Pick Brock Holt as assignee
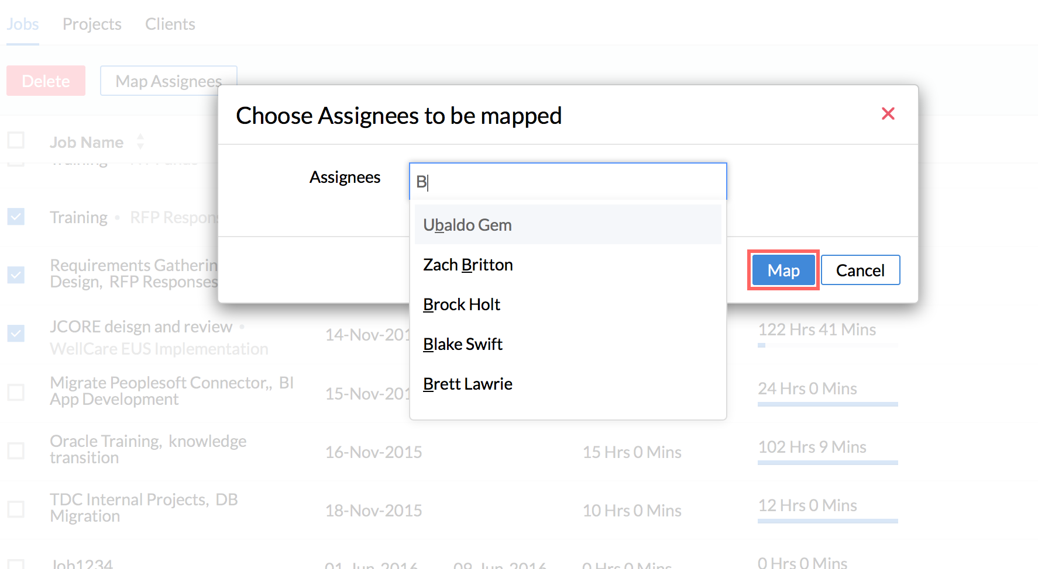Image resolution: width=1038 pixels, height=569 pixels. tap(461, 304)
